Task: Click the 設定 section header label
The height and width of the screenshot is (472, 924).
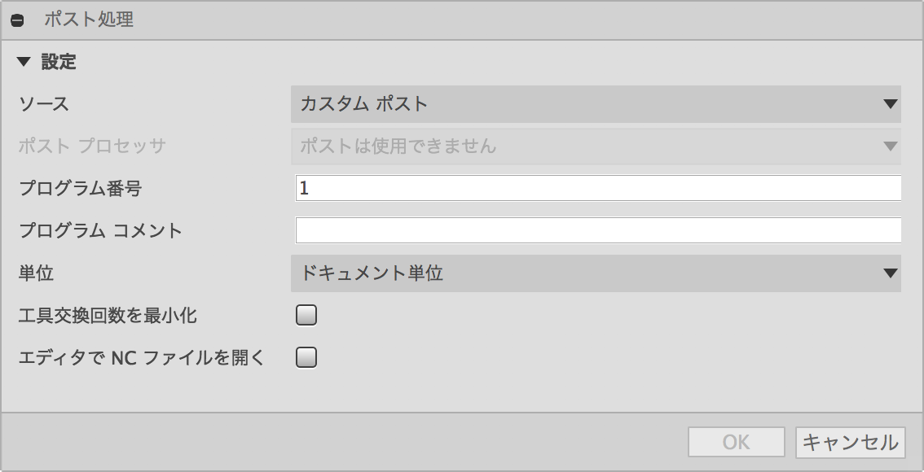Action: [59, 62]
